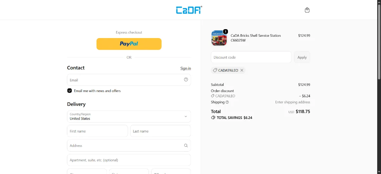The image size is (381, 174).
Task: Open the shopping bag cart icon
Action: 307,10
